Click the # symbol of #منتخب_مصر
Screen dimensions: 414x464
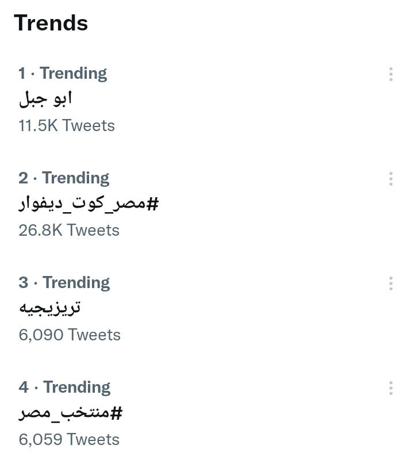[116, 413]
